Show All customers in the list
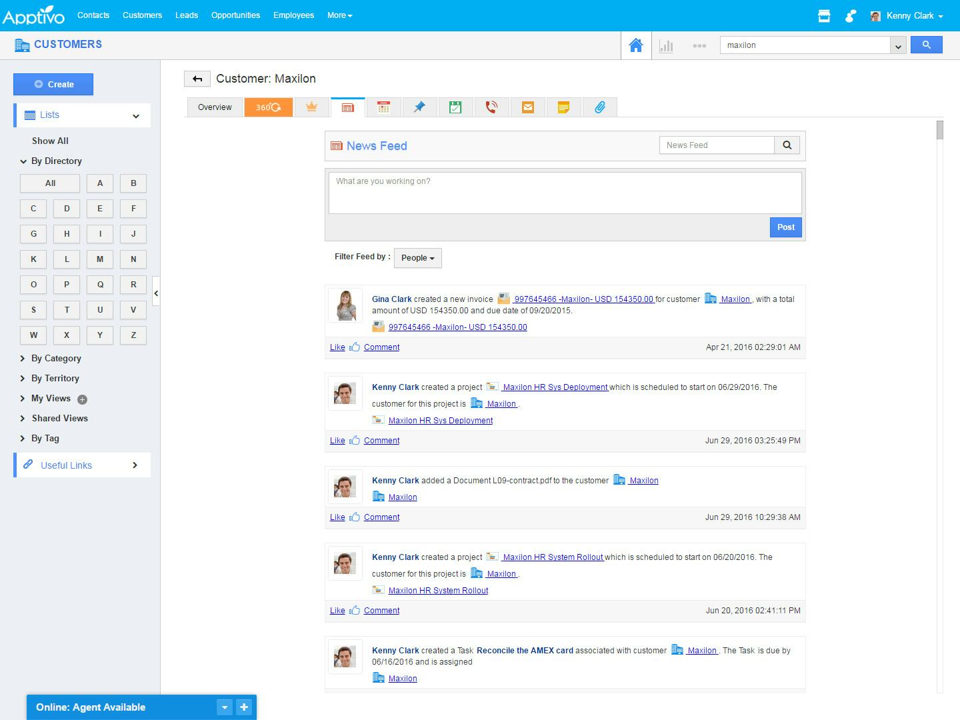The image size is (960, 720). coord(50,141)
